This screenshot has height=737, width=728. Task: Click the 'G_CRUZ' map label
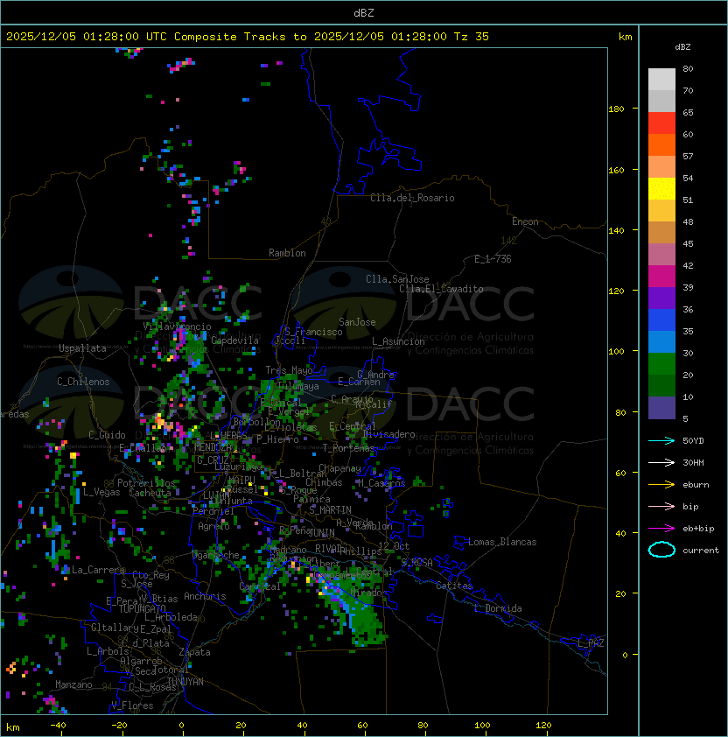(x=213, y=460)
